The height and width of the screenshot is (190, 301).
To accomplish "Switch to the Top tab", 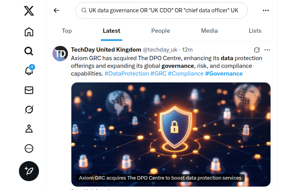I will (x=67, y=31).
